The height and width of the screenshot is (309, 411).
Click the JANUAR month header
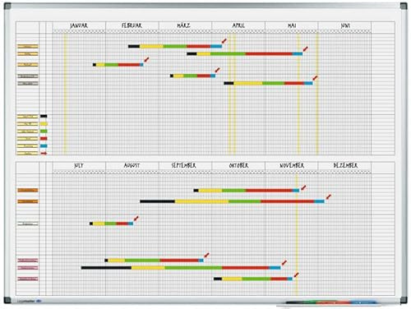click(x=79, y=25)
